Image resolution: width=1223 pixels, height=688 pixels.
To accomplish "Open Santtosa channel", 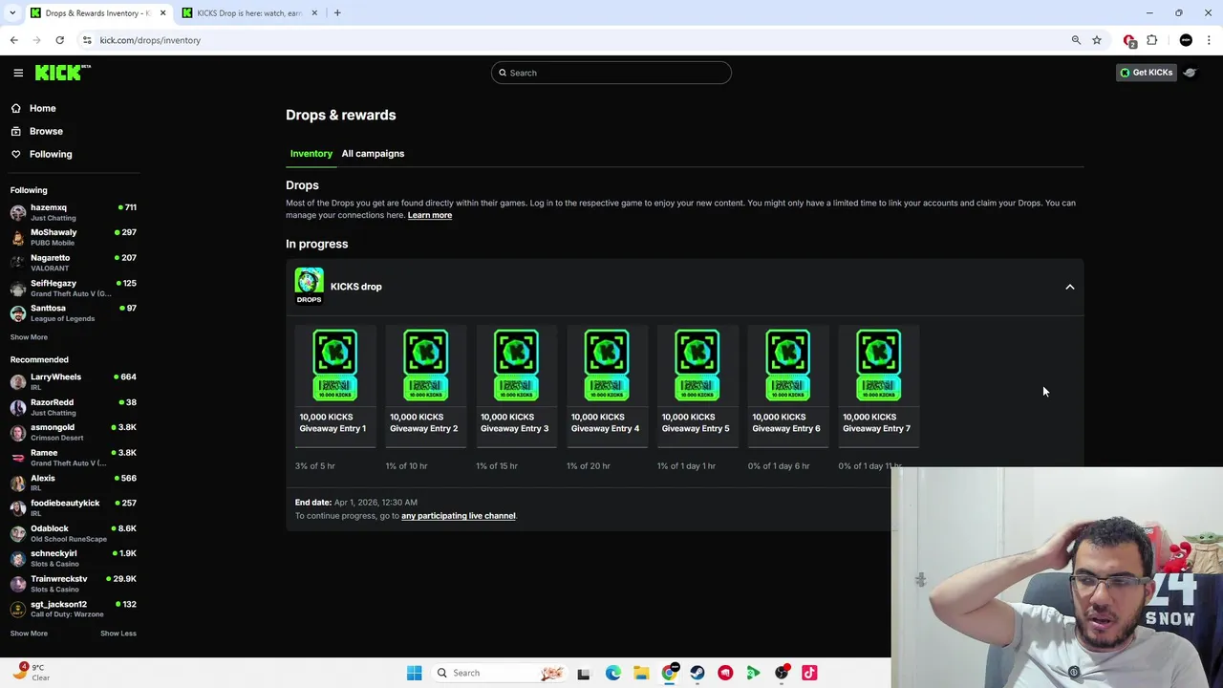I will coord(73,312).
